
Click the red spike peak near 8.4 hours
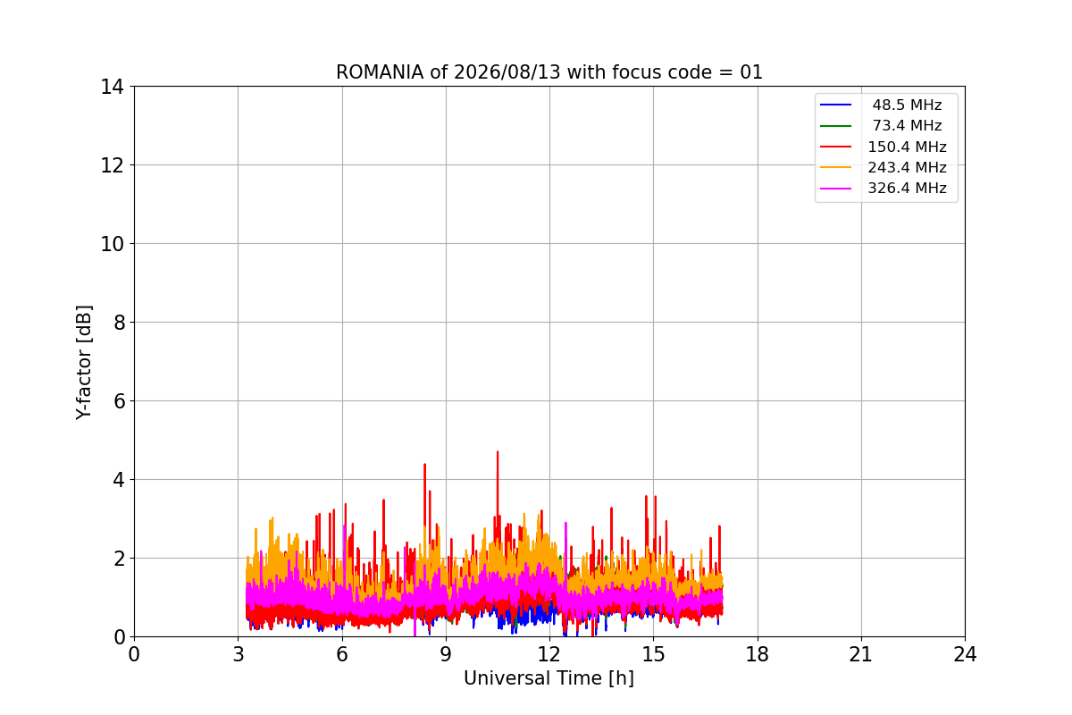coord(424,465)
